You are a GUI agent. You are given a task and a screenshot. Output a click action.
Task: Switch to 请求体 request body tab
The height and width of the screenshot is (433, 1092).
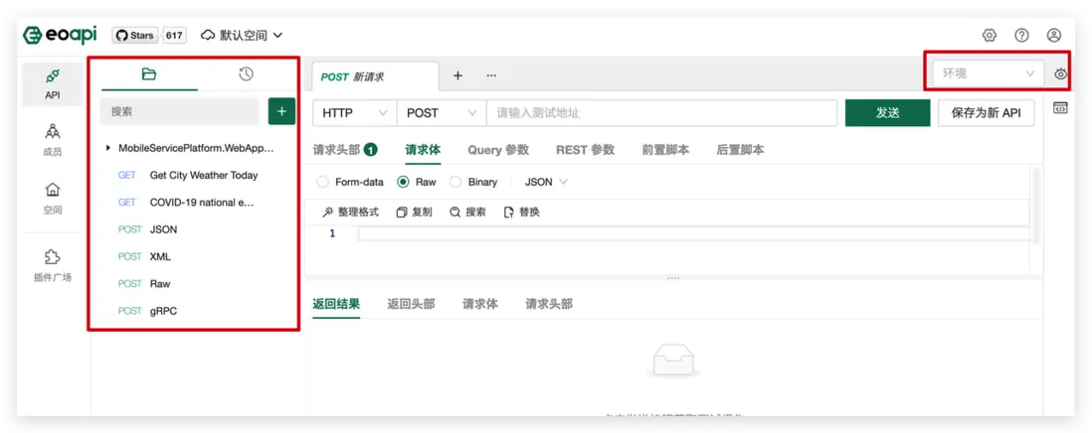point(423,149)
